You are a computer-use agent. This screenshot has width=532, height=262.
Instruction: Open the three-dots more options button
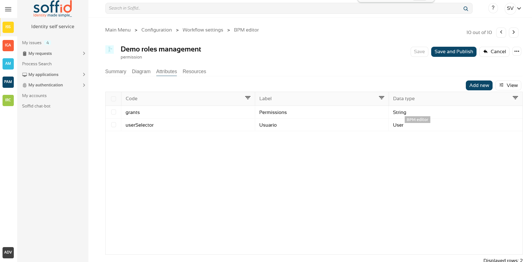pos(517,51)
